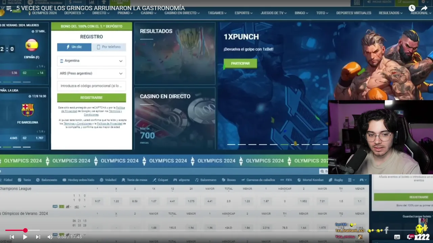Select the 1.952 odds cell
This screenshot has height=243, width=433.
point(303,201)
